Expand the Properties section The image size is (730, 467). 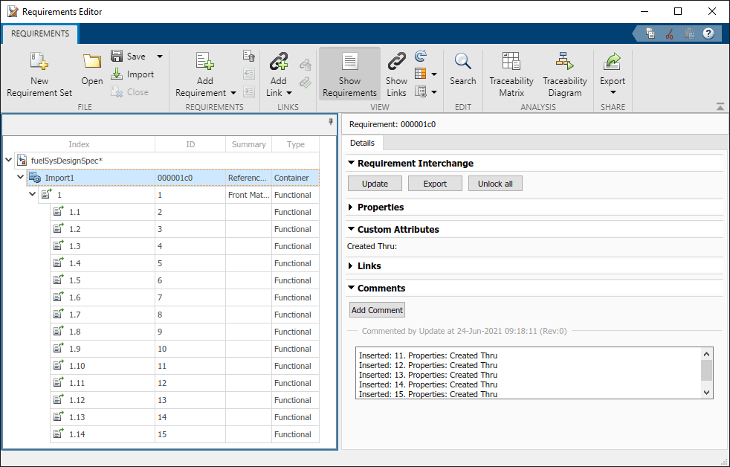pyautogui.click(x=350, y=207)
